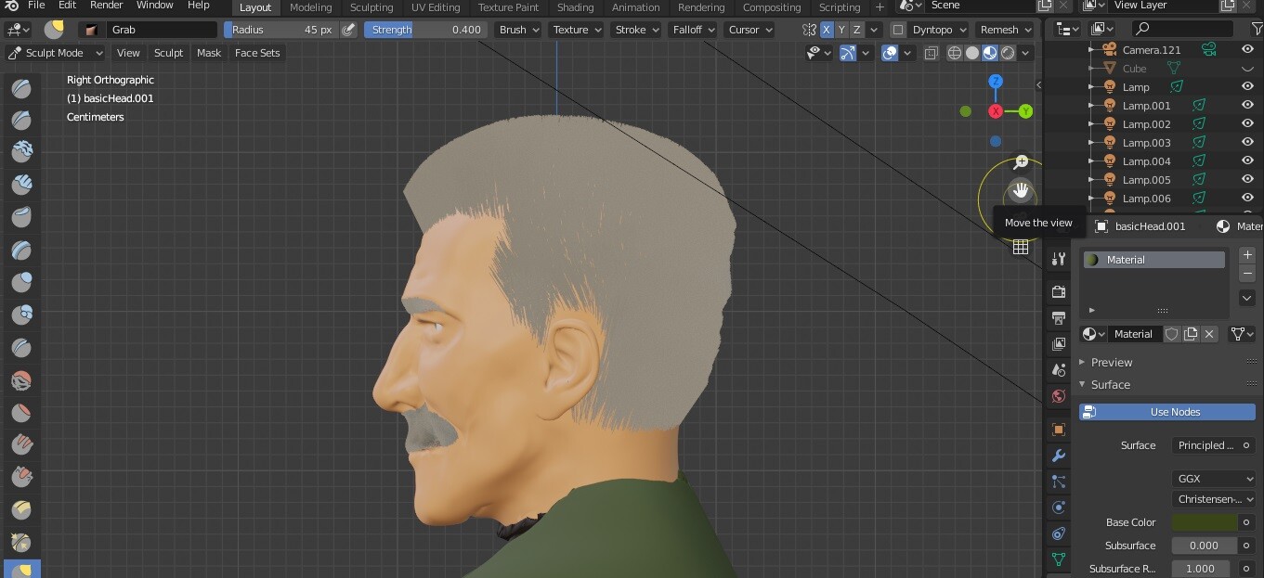The image size is (1264, 578).
Task: Enable the Dyntopo checkbox
Action: point(898,30)
